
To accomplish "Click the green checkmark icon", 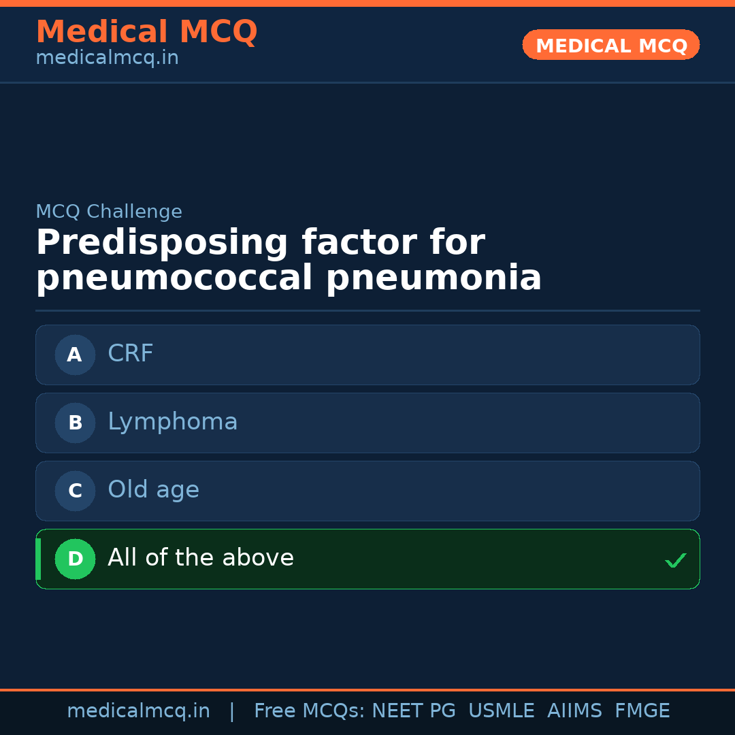I will pyautogui.click(x=675, y=561).
